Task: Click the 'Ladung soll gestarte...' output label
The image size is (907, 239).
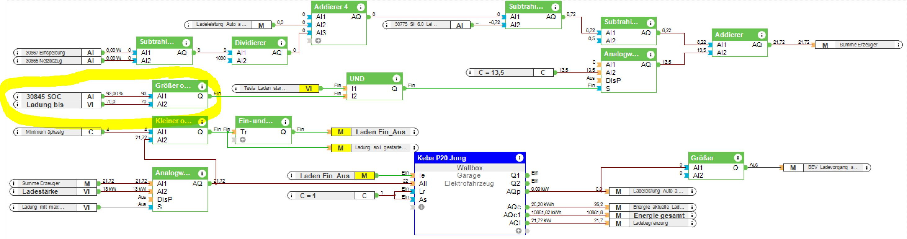Action: [x=381, y=148]
